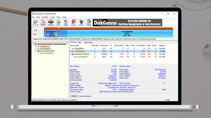
Task: Click the 79.5GB capacity cell in table
Action: tap(163, 51)
